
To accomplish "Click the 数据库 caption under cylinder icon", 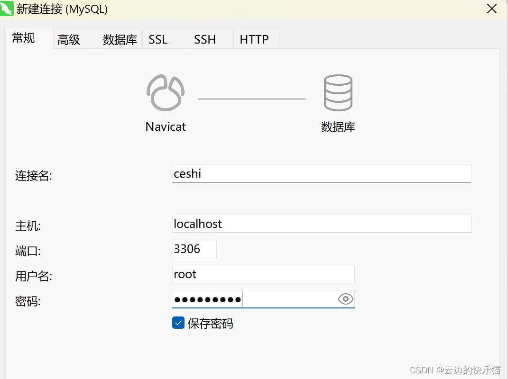I will pos(338,127).
